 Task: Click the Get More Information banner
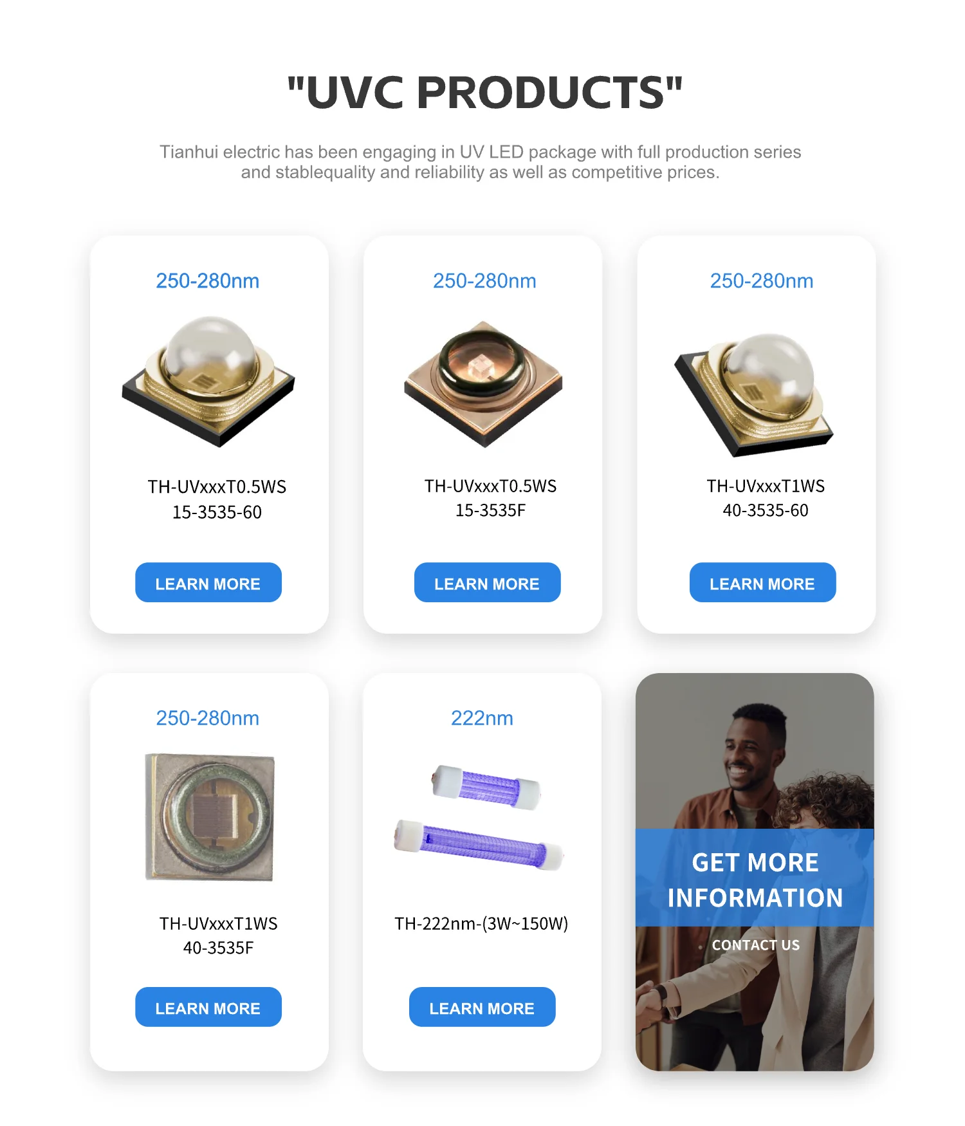coord(755,878)
